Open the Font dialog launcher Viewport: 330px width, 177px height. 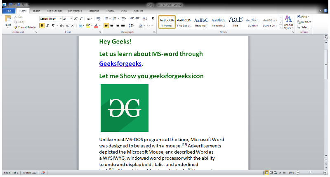click(100, 32)
